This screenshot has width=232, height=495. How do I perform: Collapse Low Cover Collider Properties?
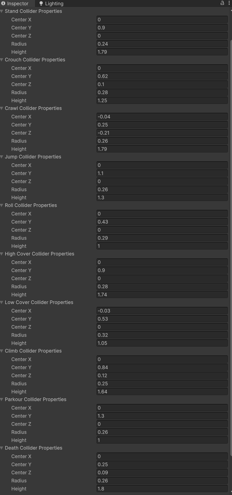[2, 302]
